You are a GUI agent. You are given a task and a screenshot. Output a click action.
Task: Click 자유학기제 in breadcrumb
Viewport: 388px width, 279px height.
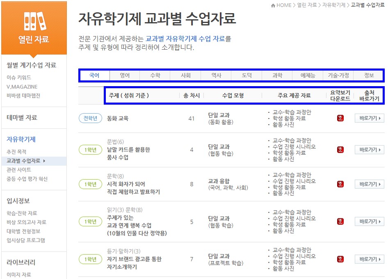(x=334, y=5)
